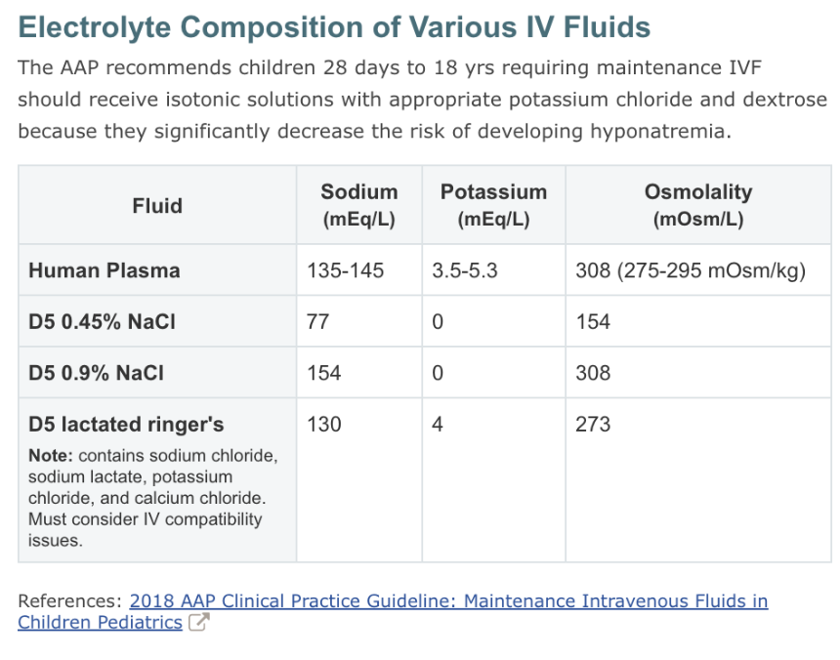Screen dimensions: 840x660
Task: Select potassium value 4 for lactated ringer's
Action: [438, 425]
